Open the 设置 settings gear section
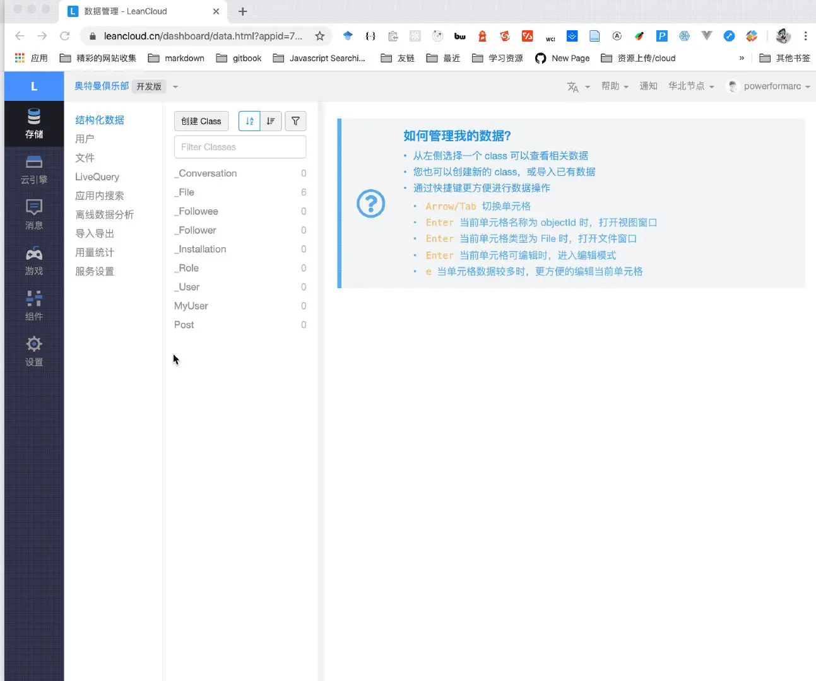816x681 pixels. tap(34, 351)
